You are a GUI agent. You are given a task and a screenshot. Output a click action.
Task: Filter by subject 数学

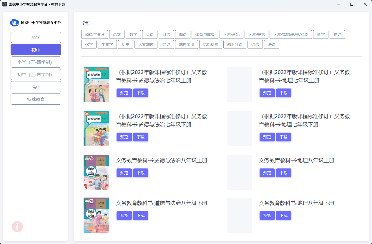coord(133,34)
